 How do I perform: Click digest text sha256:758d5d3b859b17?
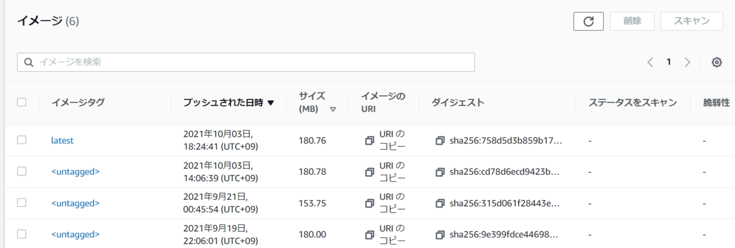(x=505, y=140)
